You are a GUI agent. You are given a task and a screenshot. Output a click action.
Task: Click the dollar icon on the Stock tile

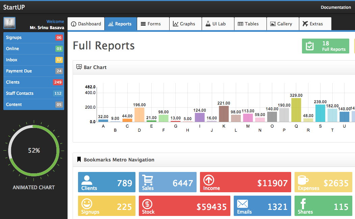pyautogui.click(x=148, y=203)
